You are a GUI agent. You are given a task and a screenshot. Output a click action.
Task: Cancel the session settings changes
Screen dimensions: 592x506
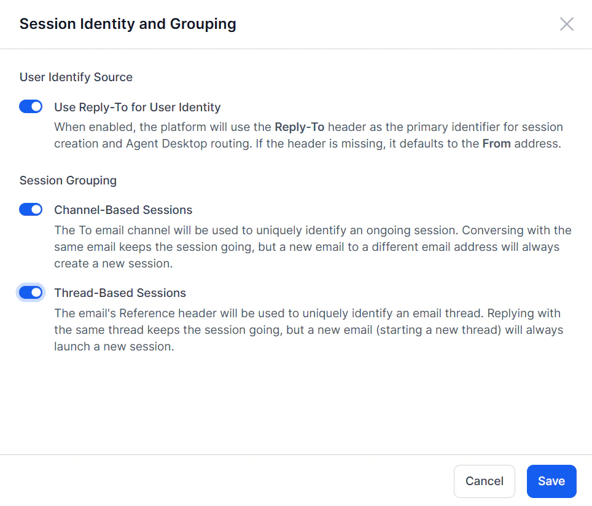click(484, 481)
